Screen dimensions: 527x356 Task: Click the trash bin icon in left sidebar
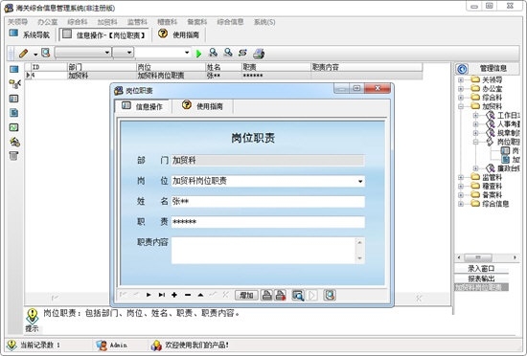point(13,156)
